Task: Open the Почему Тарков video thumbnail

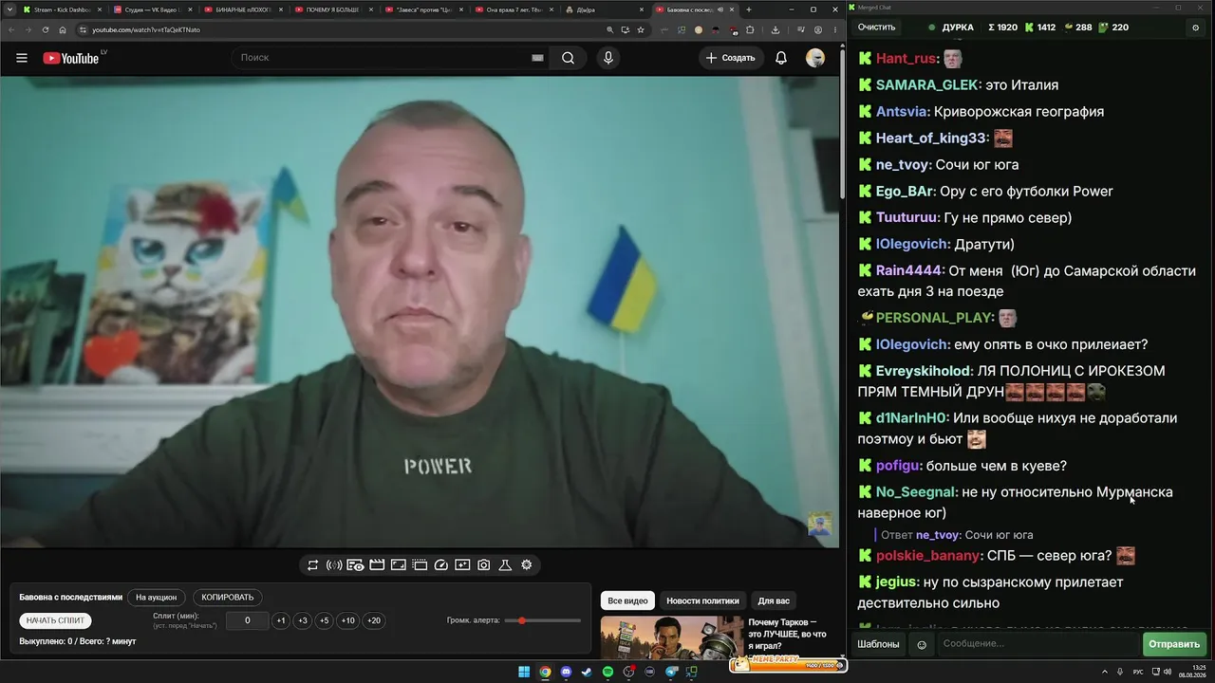Action: (671, 637)
